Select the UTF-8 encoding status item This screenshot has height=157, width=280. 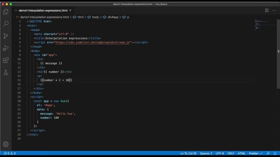220,154
